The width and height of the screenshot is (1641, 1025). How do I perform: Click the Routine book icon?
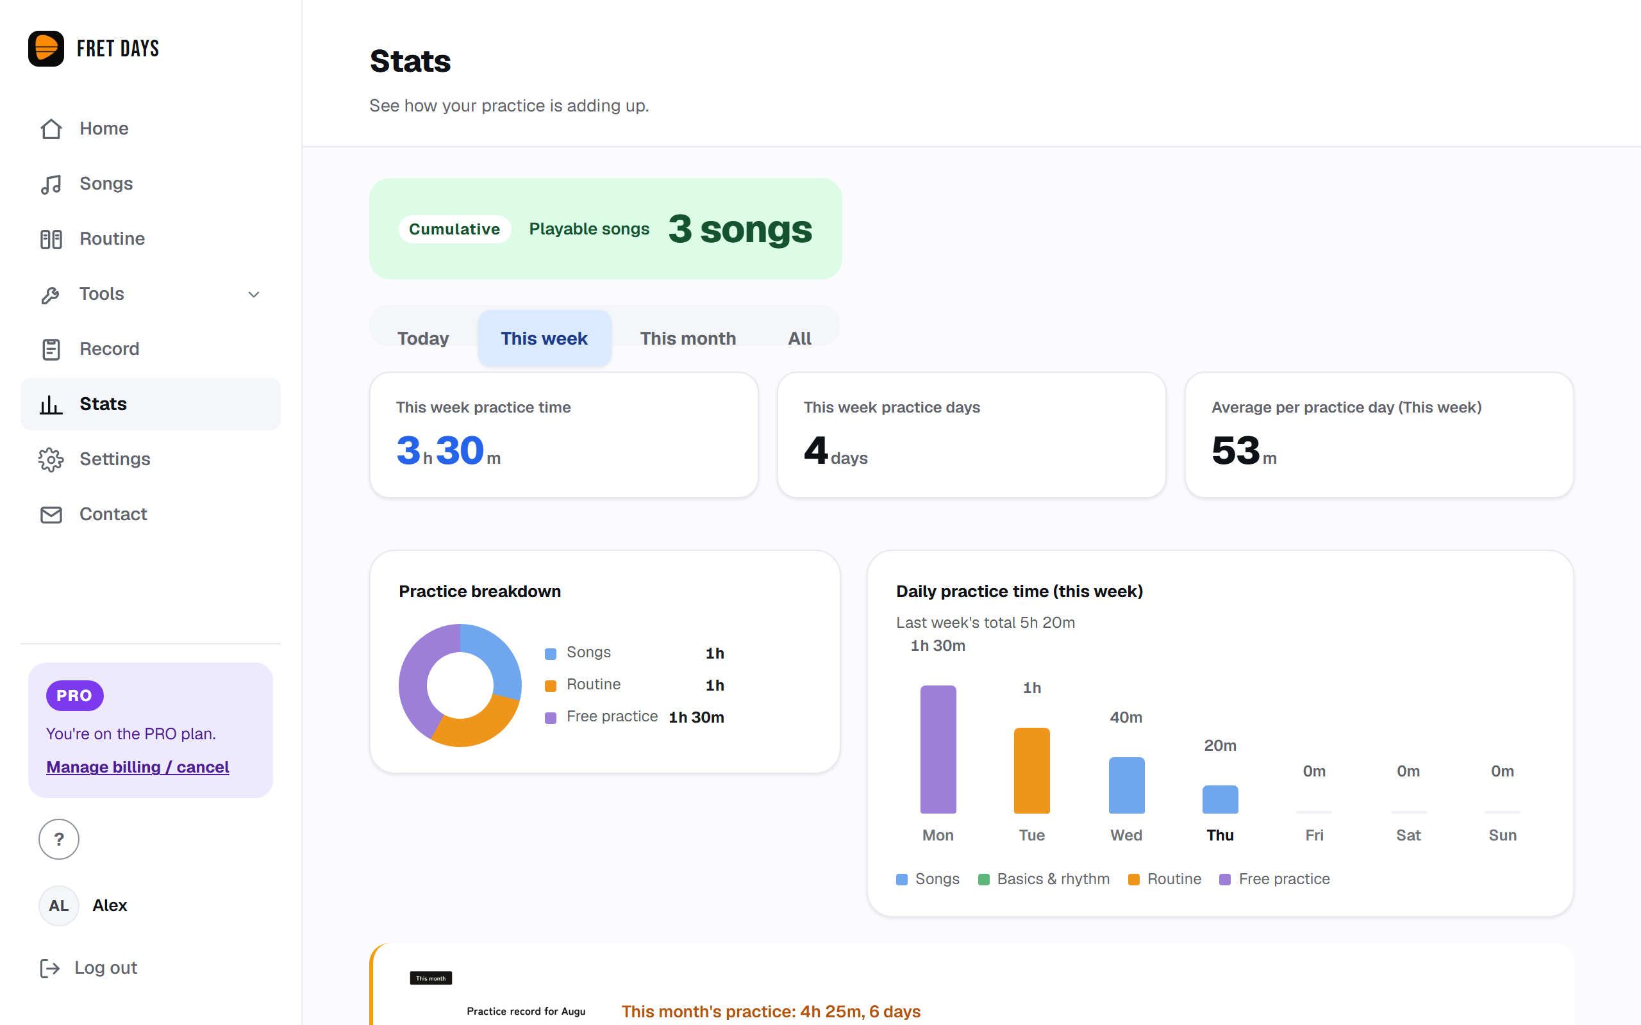(51, 238)
